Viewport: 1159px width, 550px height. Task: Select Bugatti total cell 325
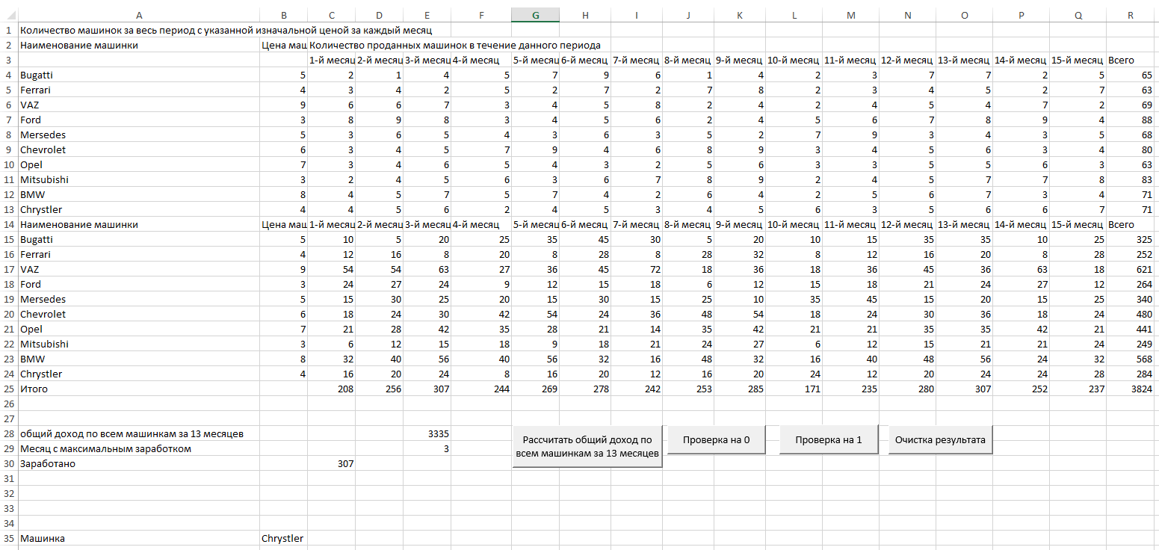click(1132, 239)
